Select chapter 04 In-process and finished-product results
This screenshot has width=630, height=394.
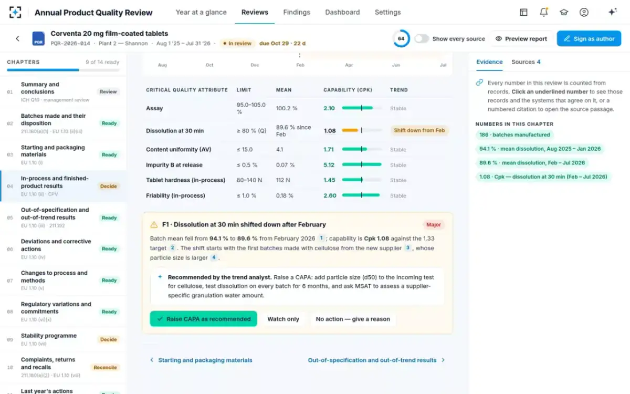pos(63,186)
